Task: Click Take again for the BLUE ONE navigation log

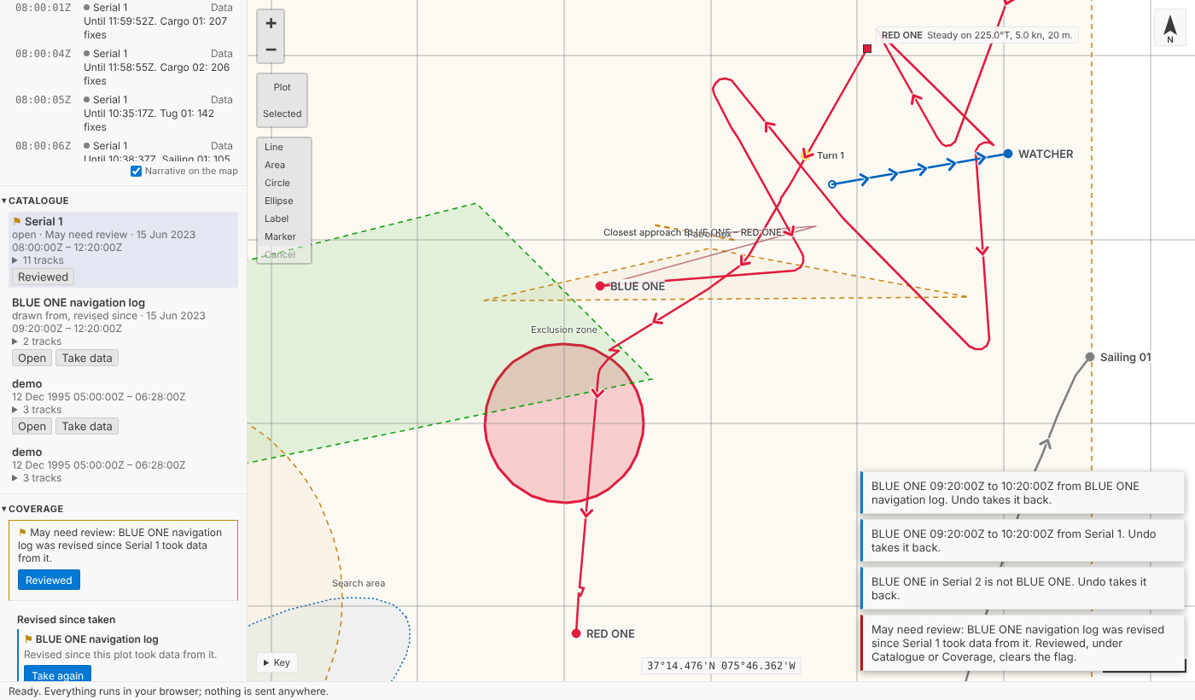Action: [57, 674]
